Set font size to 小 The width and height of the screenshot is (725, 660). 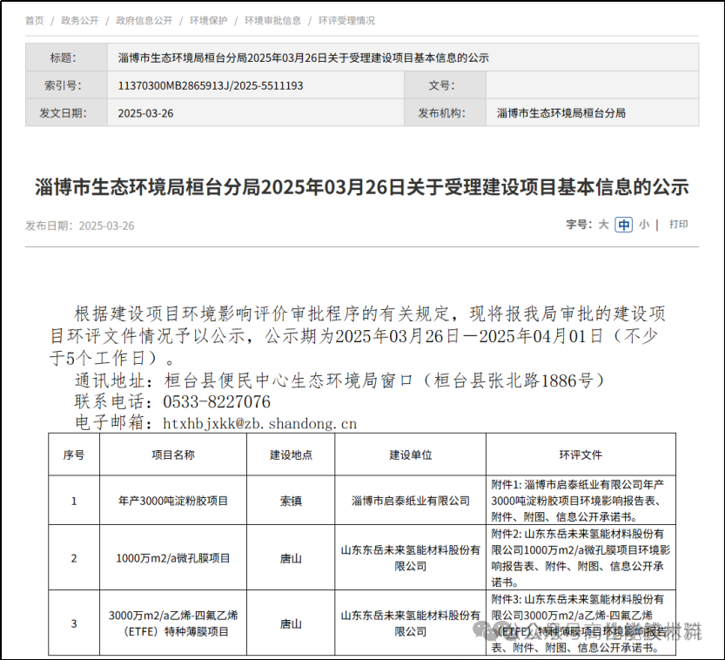point(644,225)
